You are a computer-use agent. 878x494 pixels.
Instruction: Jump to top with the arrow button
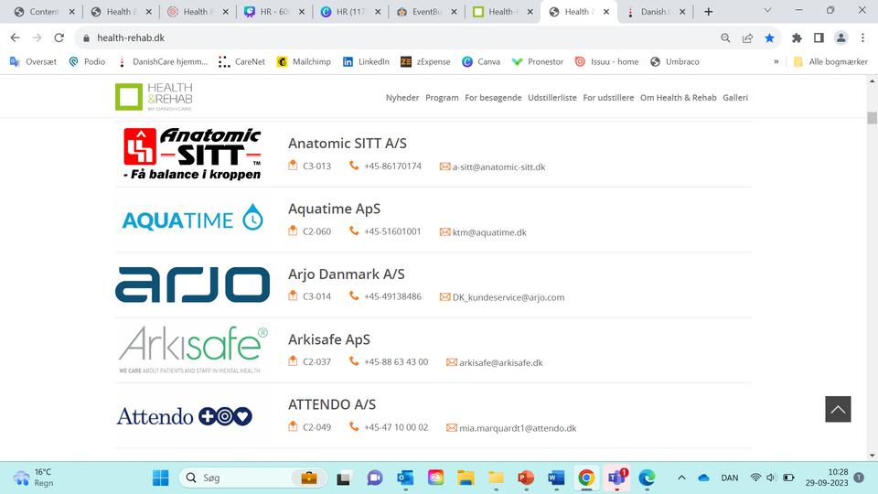tap(838, 409)
